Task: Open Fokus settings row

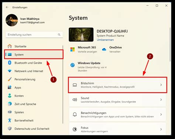Action: tap(117, 129)
